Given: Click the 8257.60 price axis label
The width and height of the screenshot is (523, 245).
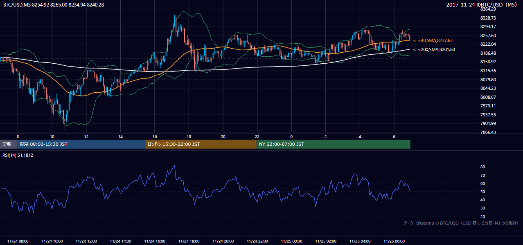Looking at the screenshot, I should point(488,36).
